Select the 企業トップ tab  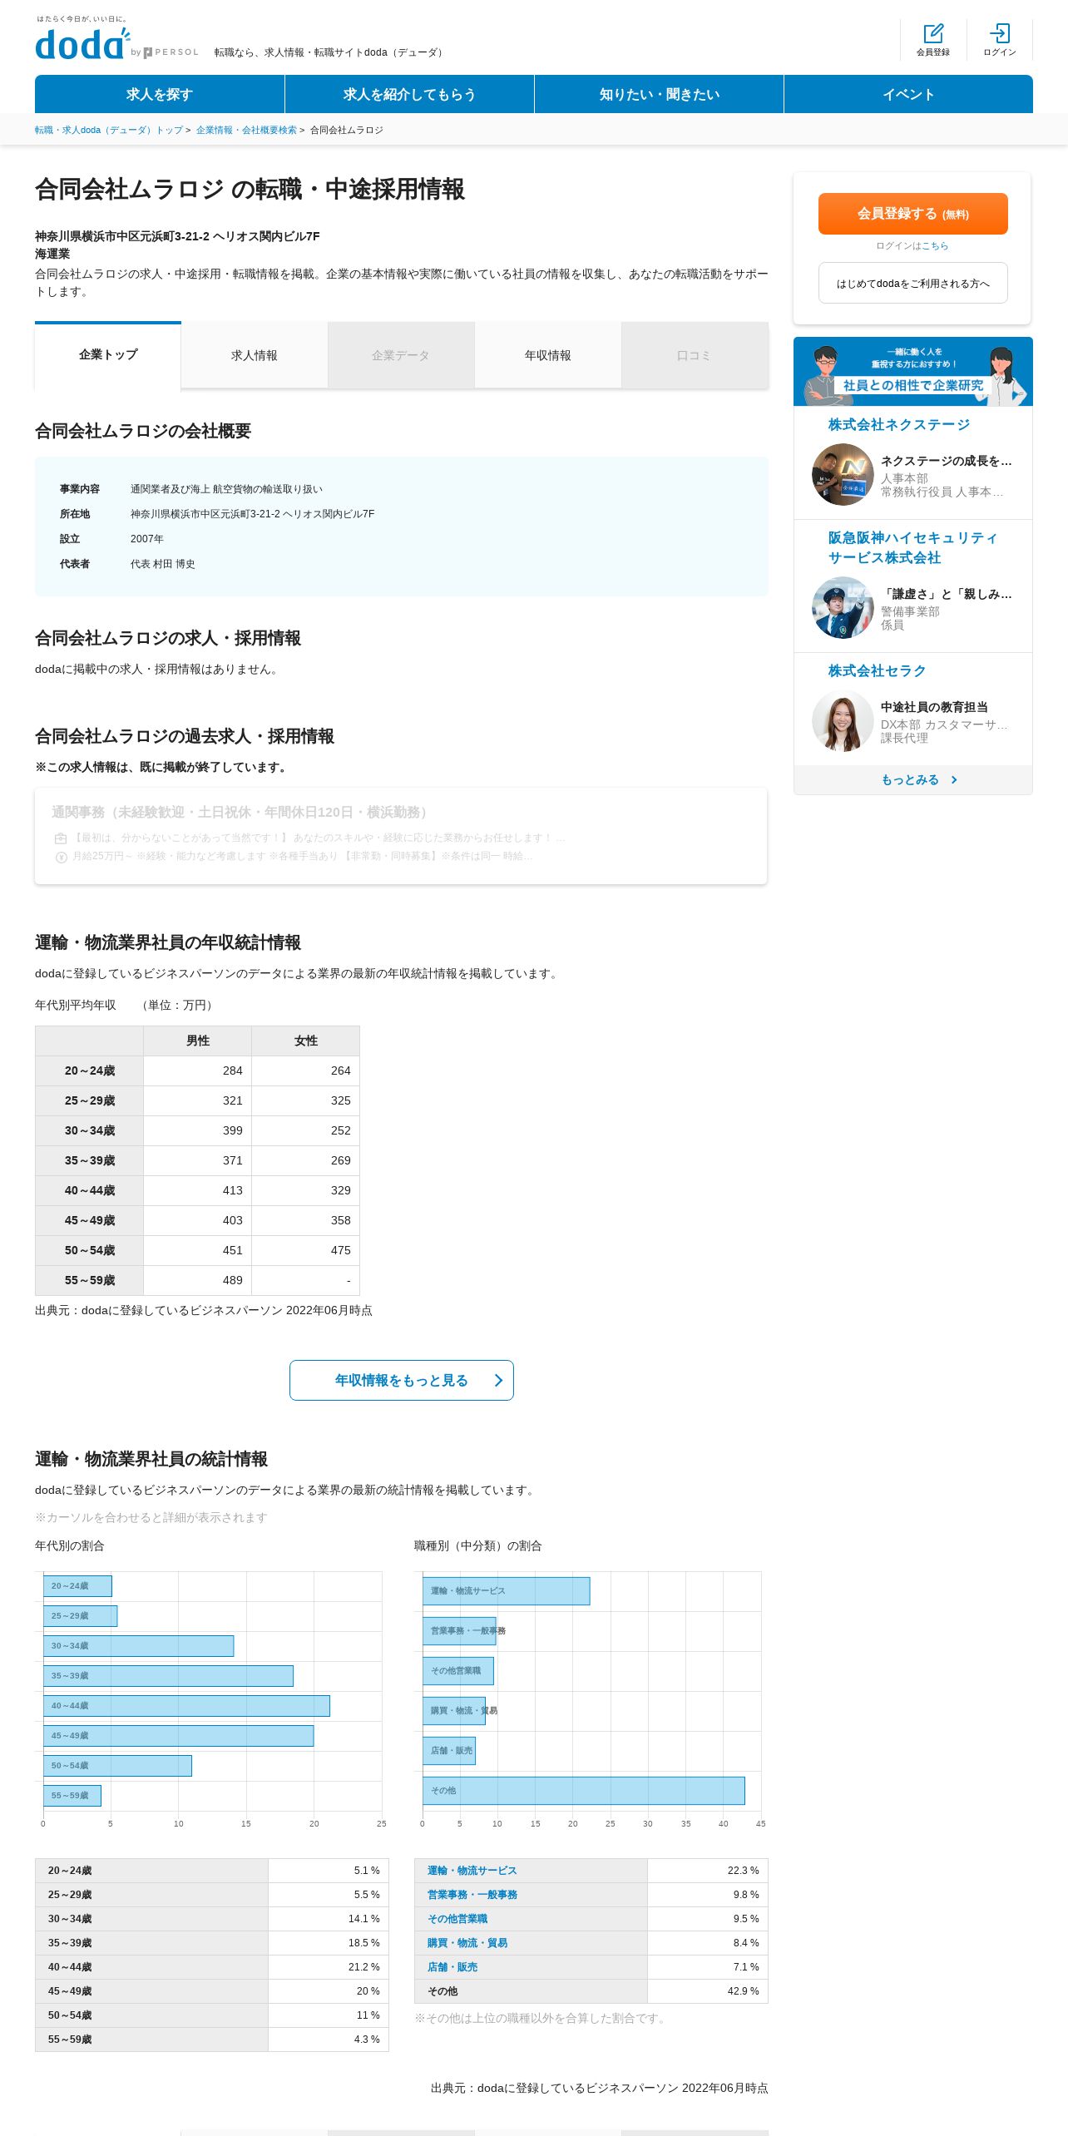pos(108,355)
